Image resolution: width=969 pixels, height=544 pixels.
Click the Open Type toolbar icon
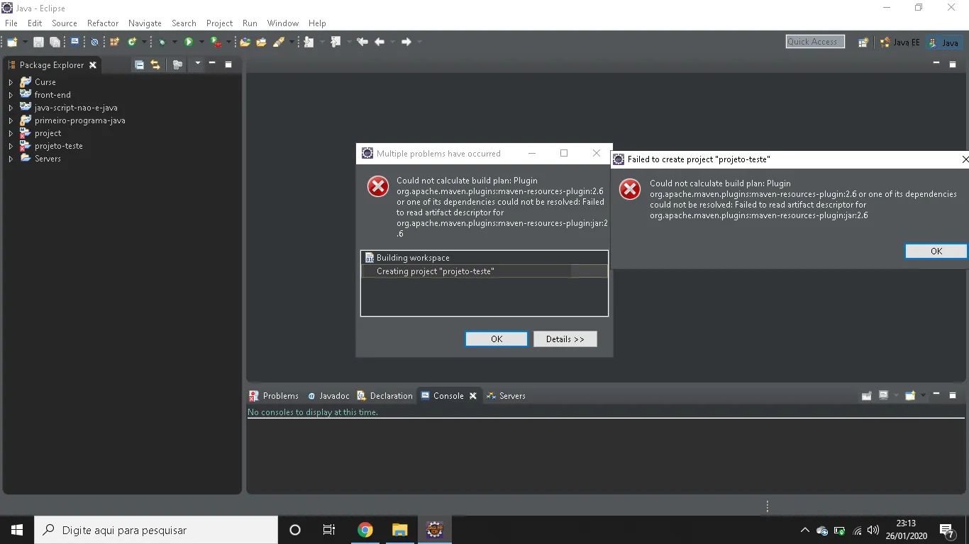coord(245,42)
